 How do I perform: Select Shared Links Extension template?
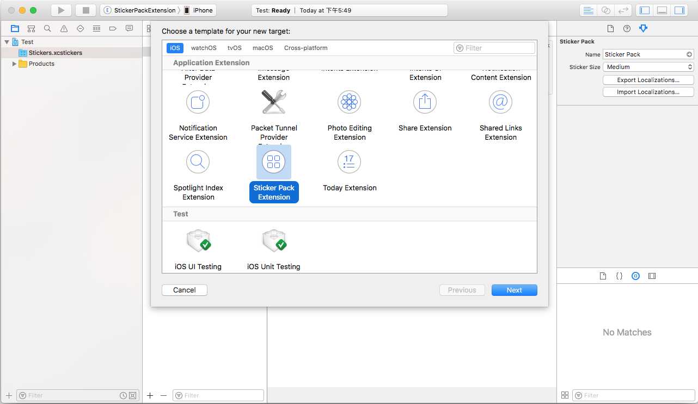coord(501,115)
